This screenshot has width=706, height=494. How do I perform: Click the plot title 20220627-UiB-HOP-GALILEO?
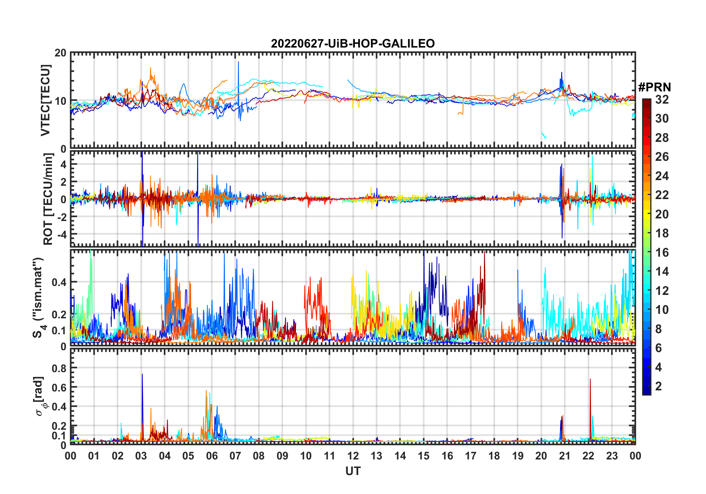[353, 43]
